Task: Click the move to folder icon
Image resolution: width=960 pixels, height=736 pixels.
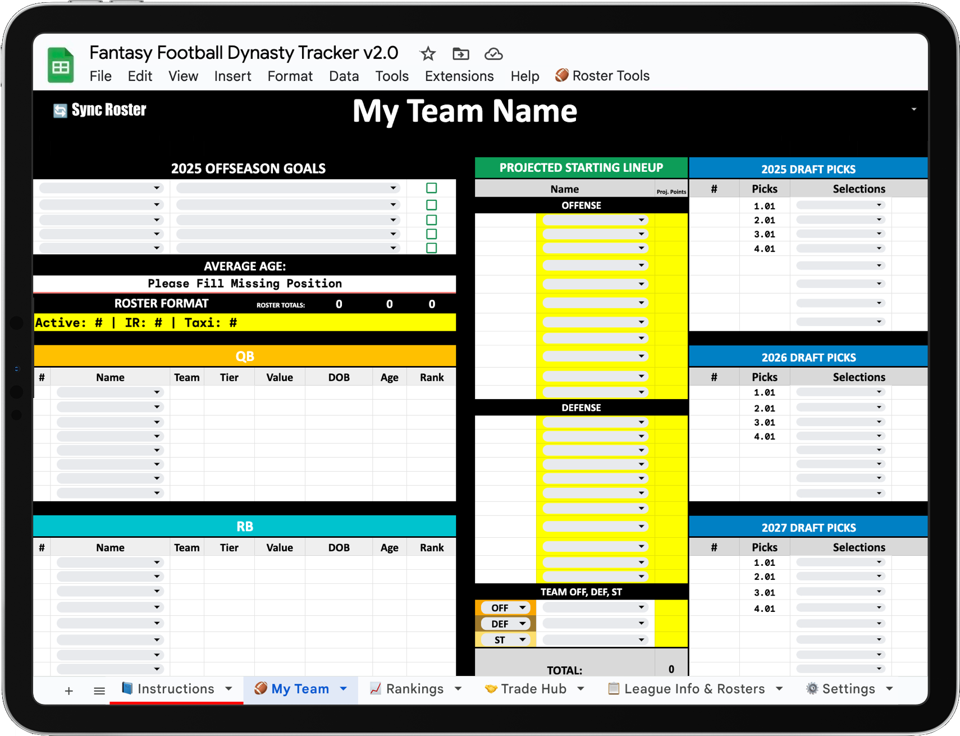Action: [x=460, y=54]
